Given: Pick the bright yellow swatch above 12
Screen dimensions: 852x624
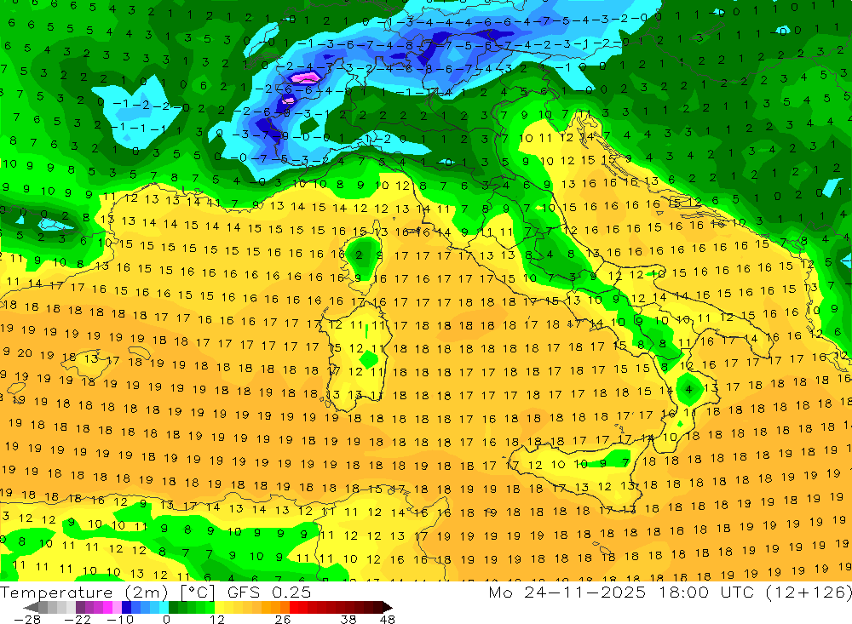Looking at the screenshot, I should [x=220, y=608].
